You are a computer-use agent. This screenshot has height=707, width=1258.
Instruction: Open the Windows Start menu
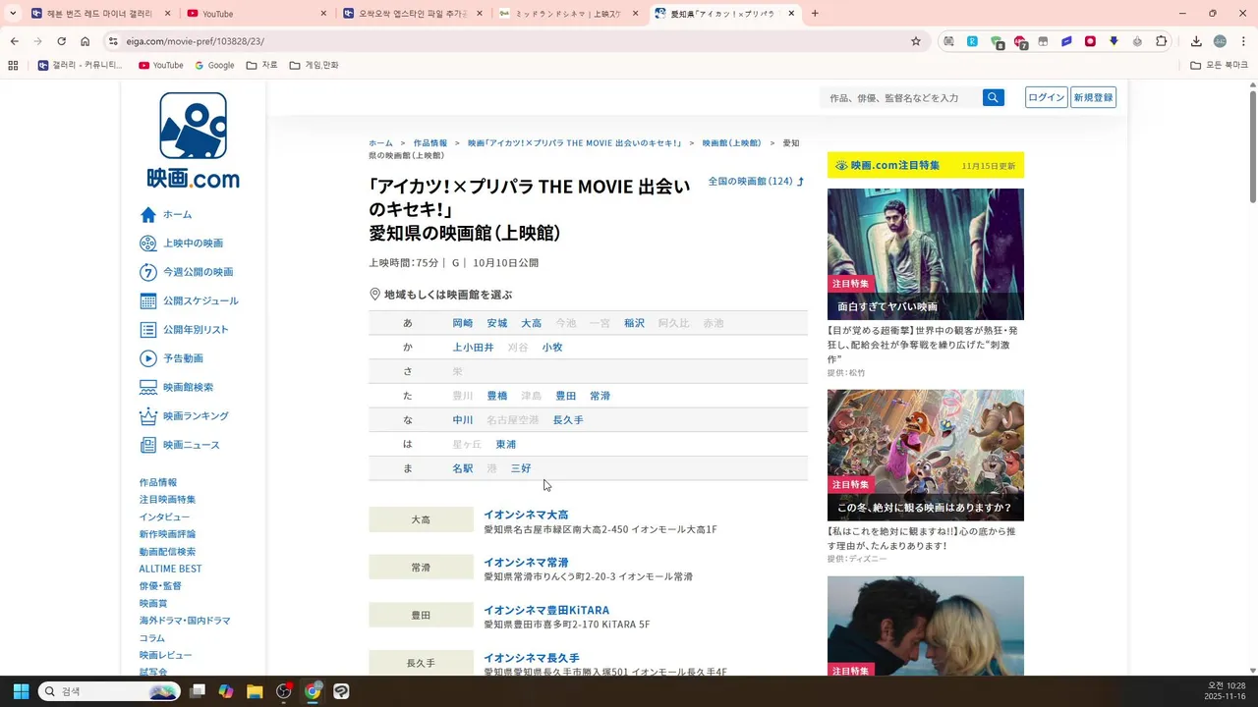coord(21,691)
